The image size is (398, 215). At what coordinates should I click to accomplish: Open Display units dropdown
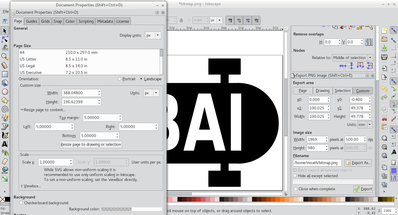click(153, 35)
